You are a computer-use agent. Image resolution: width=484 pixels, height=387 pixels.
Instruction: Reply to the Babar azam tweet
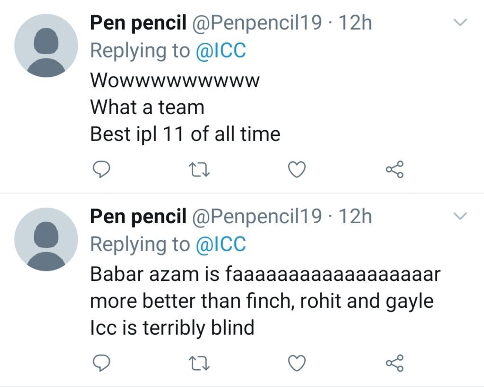100,362
